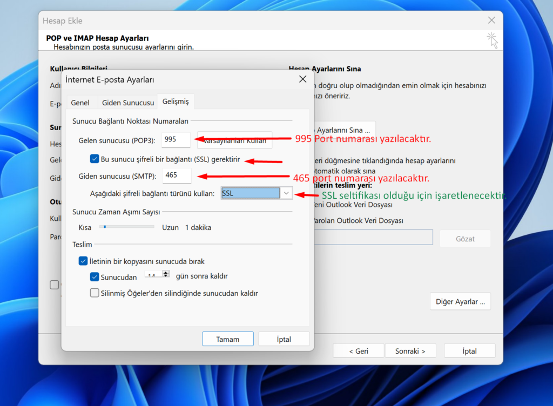Click the server timeout slider

coord(127,227)
